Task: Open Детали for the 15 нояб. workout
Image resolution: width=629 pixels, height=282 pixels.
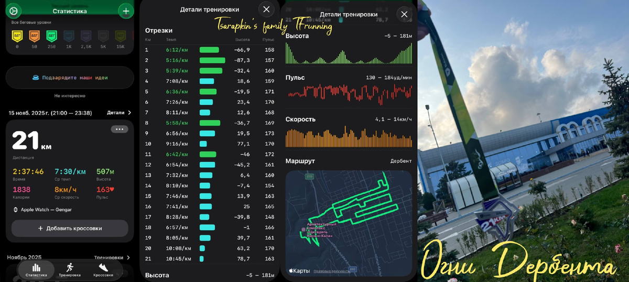Action: click(119, 113)
